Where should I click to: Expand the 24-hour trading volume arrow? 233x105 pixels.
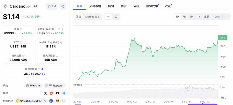coord(62,29)
